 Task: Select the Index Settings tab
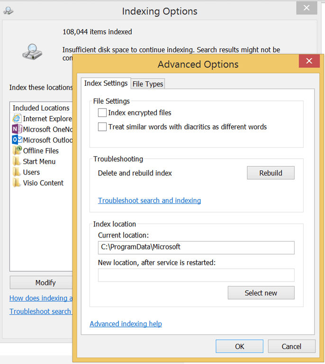(106, 83)
